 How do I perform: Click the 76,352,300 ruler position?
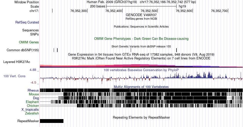coord(79,11)
